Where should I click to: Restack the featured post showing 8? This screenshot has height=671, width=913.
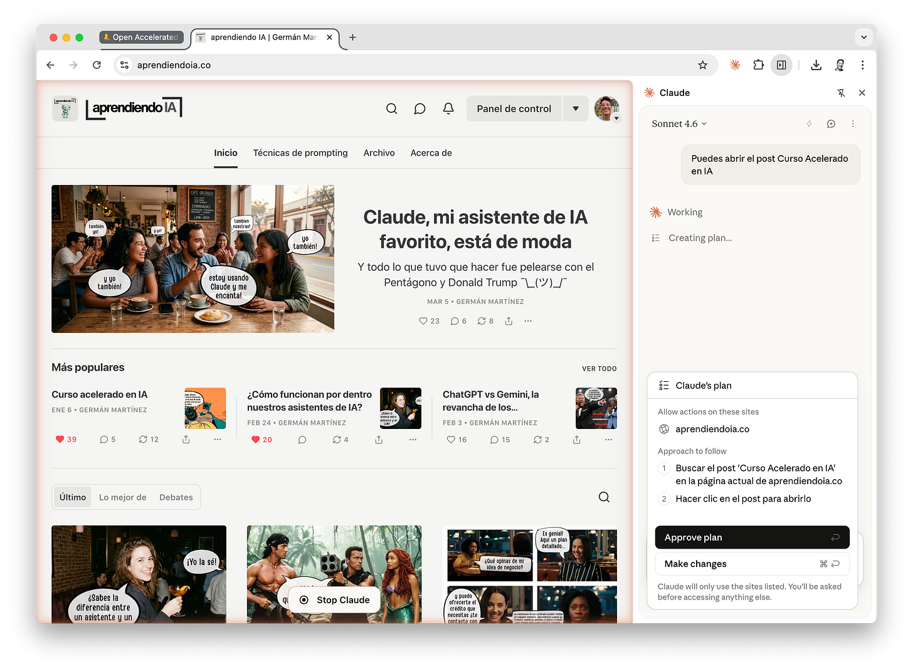coord(485,321)
